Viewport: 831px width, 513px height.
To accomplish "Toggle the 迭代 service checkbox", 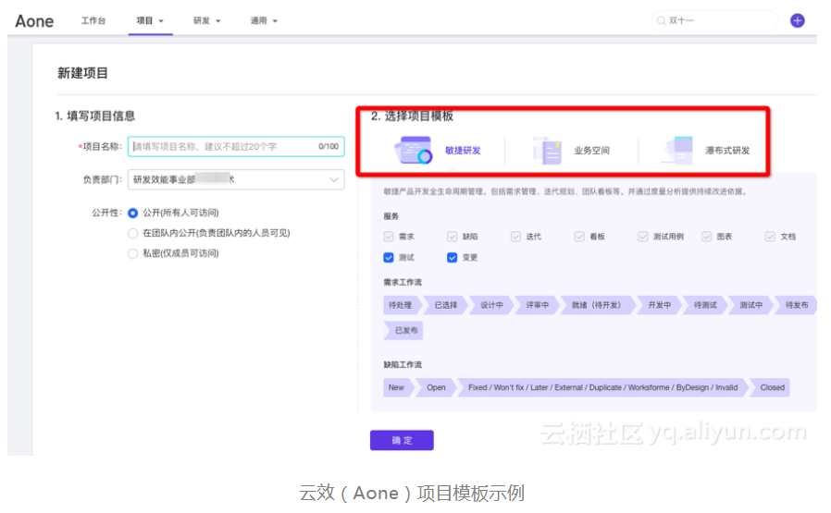I will (515, 237).
